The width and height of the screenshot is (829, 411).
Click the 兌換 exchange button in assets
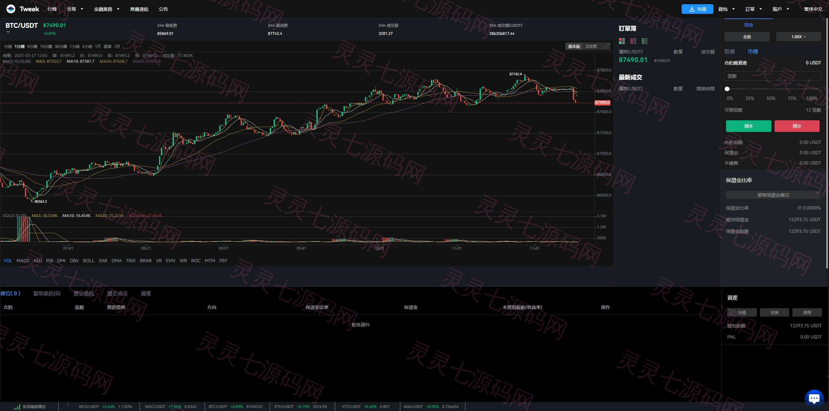point(774,312)
